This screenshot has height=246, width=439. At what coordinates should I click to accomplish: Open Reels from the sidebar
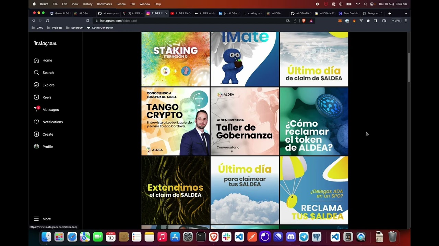tap(43, 97)
